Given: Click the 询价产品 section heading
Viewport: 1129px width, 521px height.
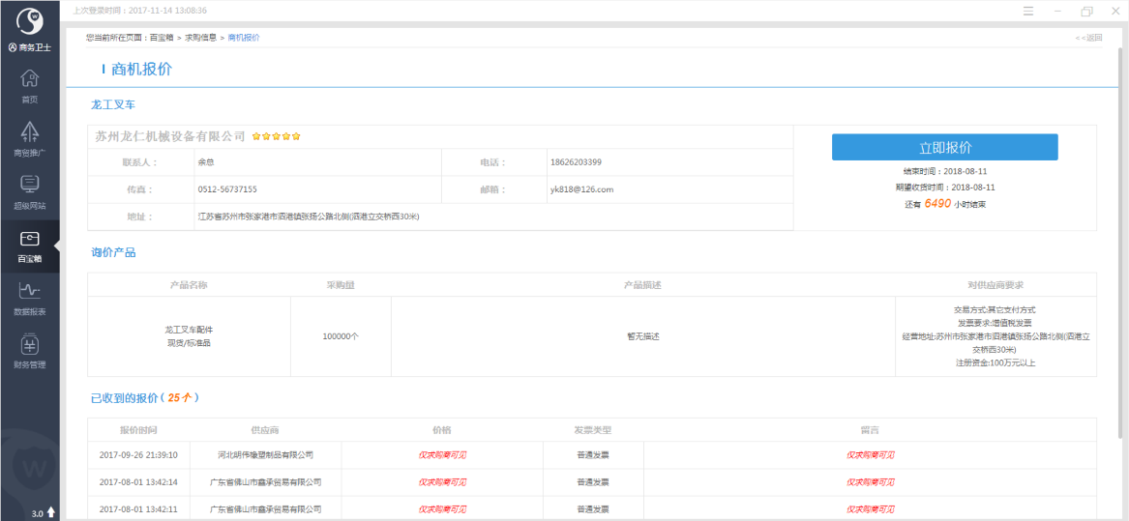Looking at the screenshot, I should pos(113,252).
